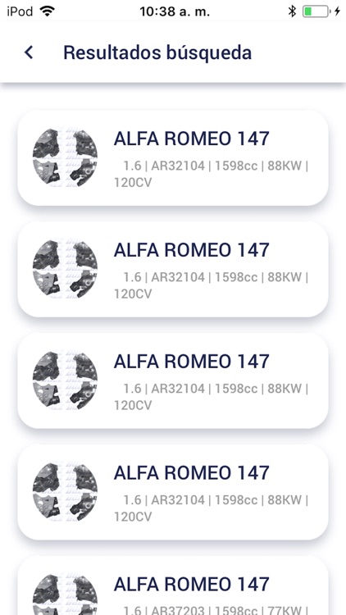Select the AR37203 77KW specification line
This screenshot has height=615, width=346.
pyautogui.click(x=212, y=609)
